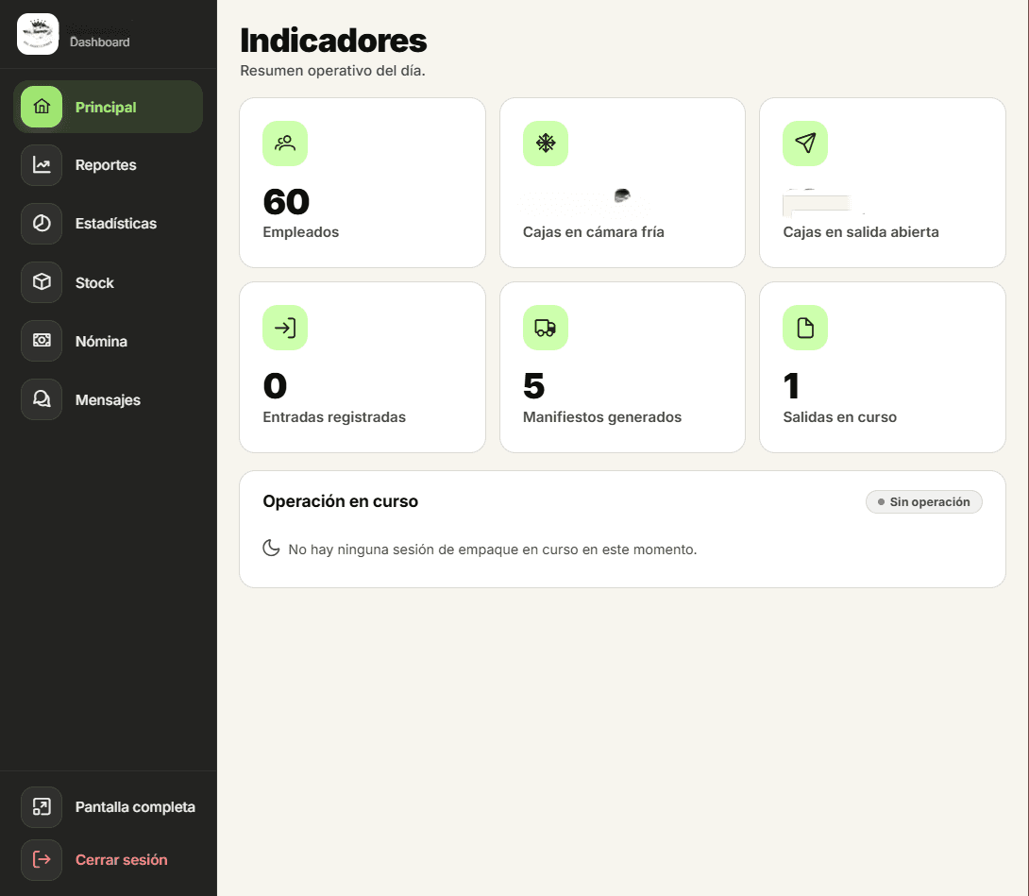Click the moon icon in Operación en curso
The height and width of the screenshot is (896, 1029).
[x=271, y=549]
